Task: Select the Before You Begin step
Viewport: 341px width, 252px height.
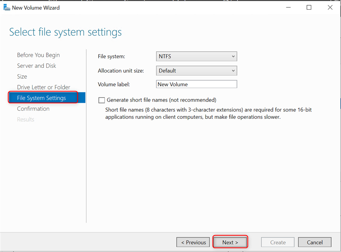Action: pyautogui.click(x=38, y=55)
